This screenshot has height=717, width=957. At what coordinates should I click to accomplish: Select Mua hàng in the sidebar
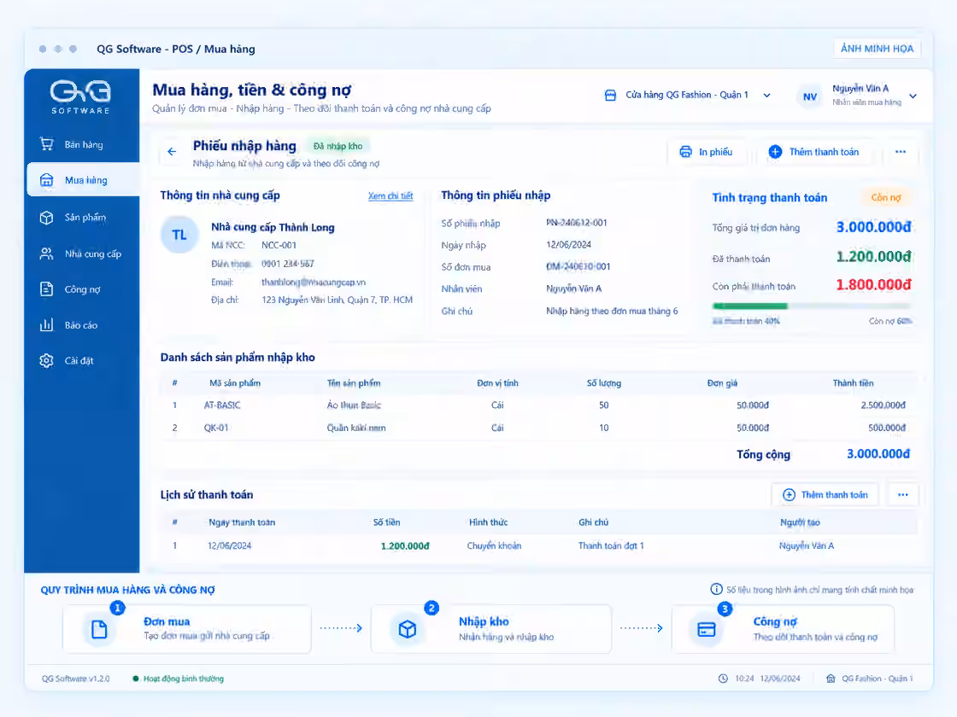click(83, 180)
